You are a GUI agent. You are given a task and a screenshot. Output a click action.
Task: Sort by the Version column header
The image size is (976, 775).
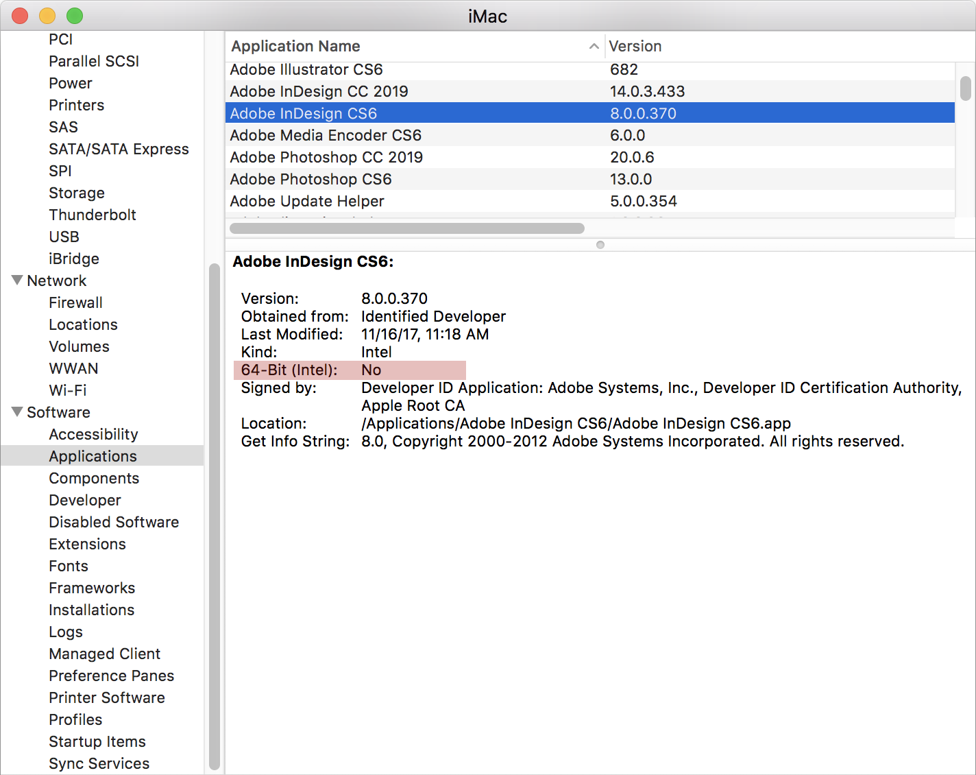tap(635, 46)
